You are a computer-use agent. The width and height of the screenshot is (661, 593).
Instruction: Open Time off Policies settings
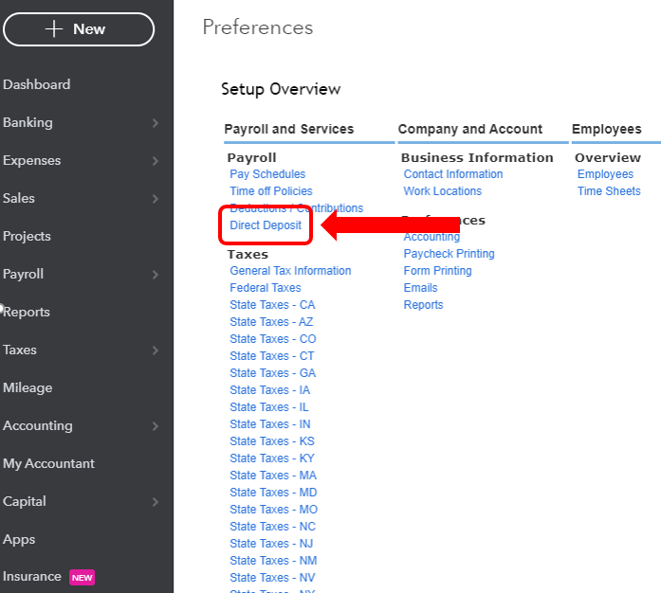point(271,191)
